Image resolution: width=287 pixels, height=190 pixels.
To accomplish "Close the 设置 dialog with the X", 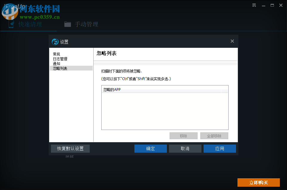I will 232,41.
